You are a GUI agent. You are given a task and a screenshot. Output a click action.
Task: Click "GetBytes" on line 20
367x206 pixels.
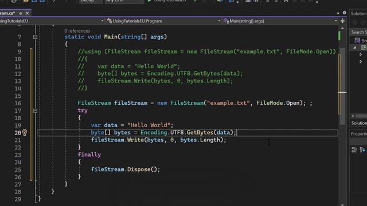tap(200, 132)
